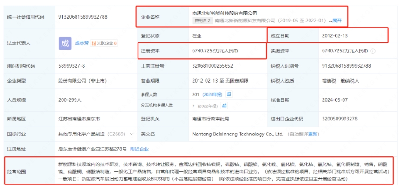The image size is (399, 191).
Task: Click staff size value 200-299人
Action: [70, 100]
